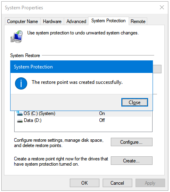Click the Apply button
The height and width of the screenshot is (192, 170).
(150, 183)
